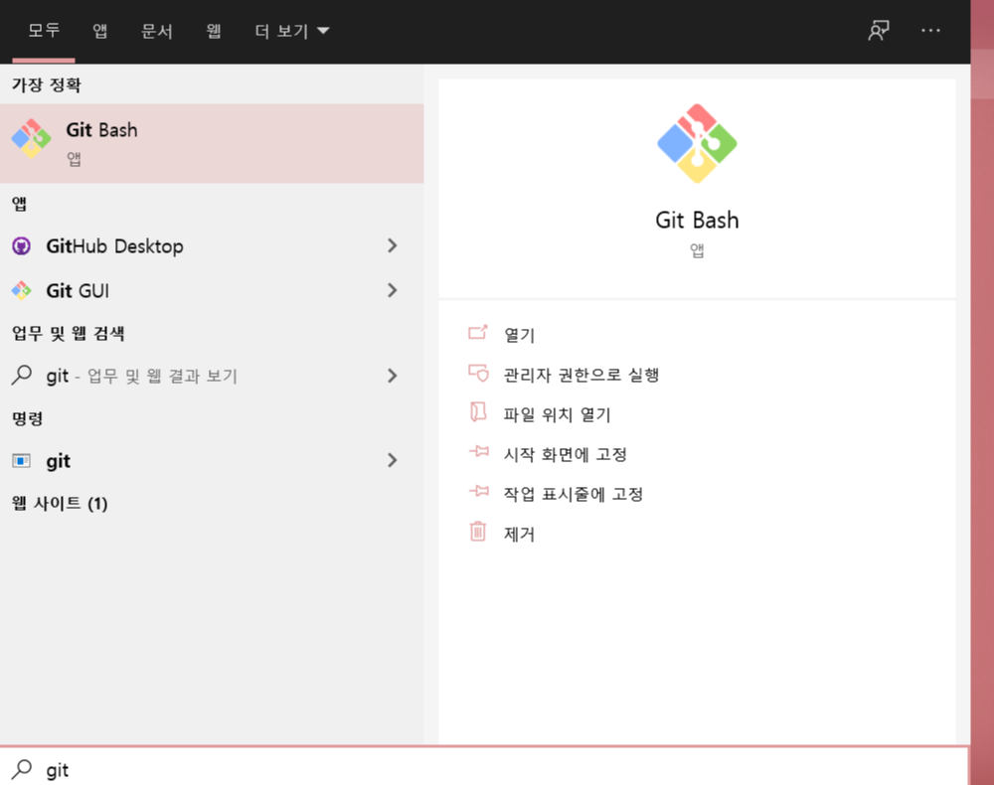Expand Git GUI result arrow
This screenshot has height=785, width=994.
pyautogui.click(x=393, y=290)
